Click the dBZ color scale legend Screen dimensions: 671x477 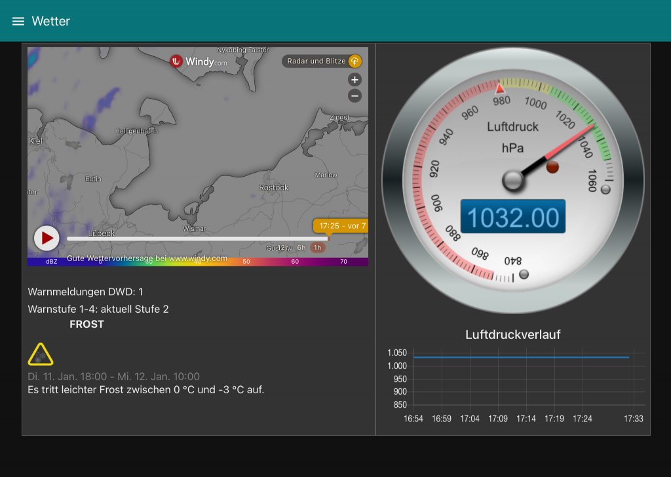(x=197, y=262)
